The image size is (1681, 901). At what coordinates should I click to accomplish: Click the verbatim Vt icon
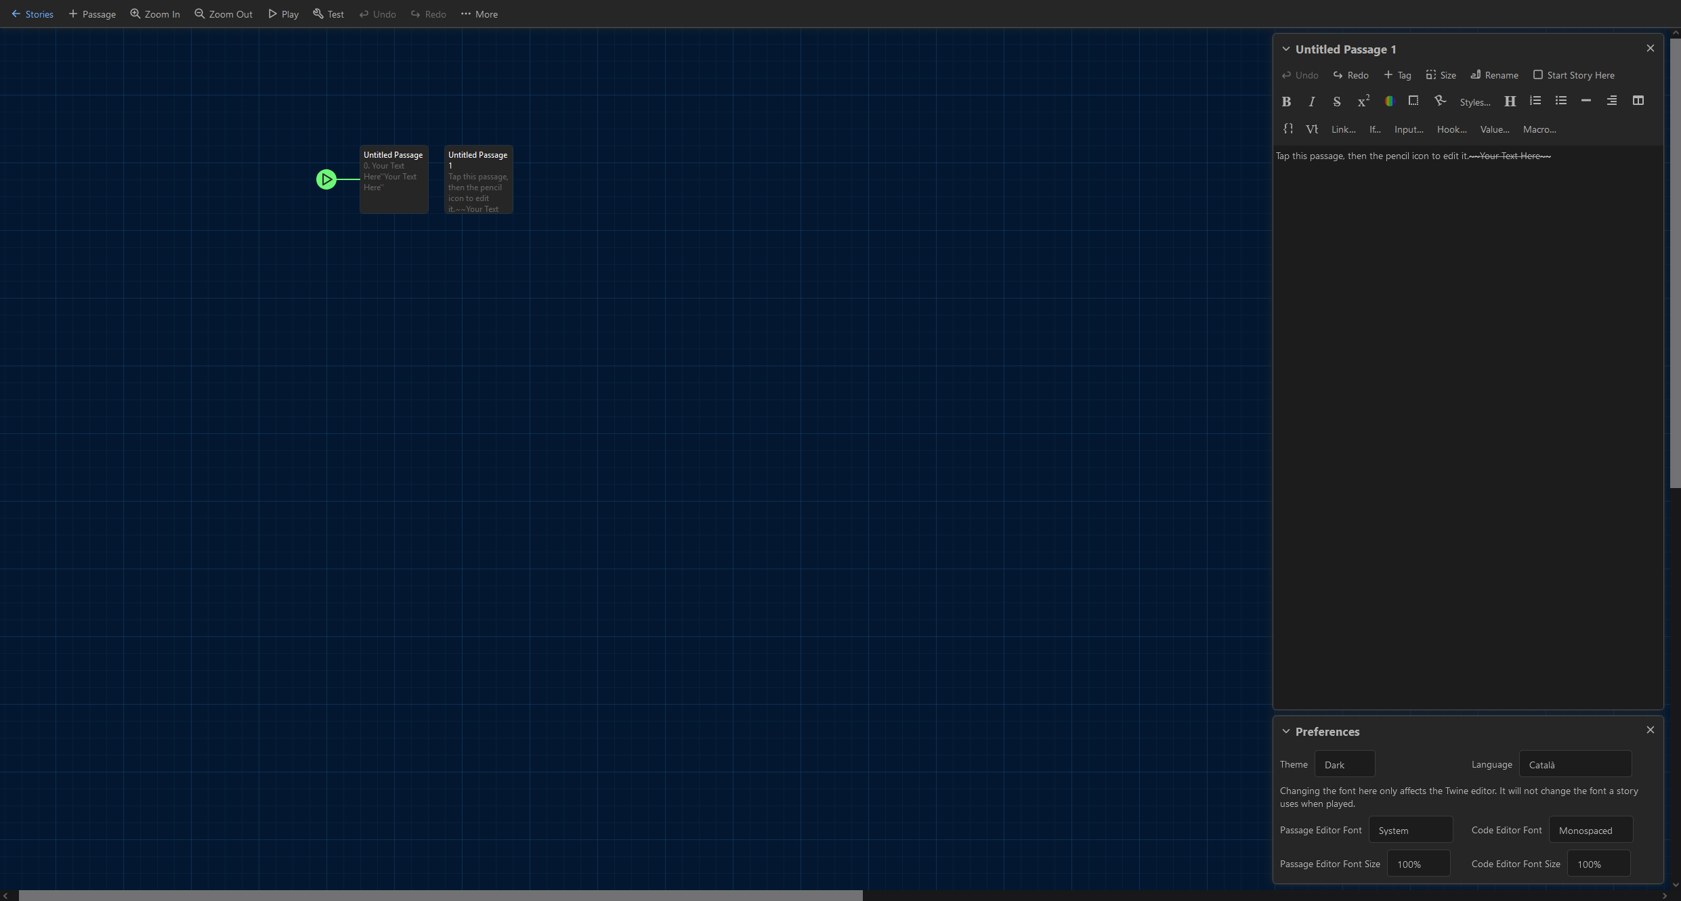(x=1312, y=129)
